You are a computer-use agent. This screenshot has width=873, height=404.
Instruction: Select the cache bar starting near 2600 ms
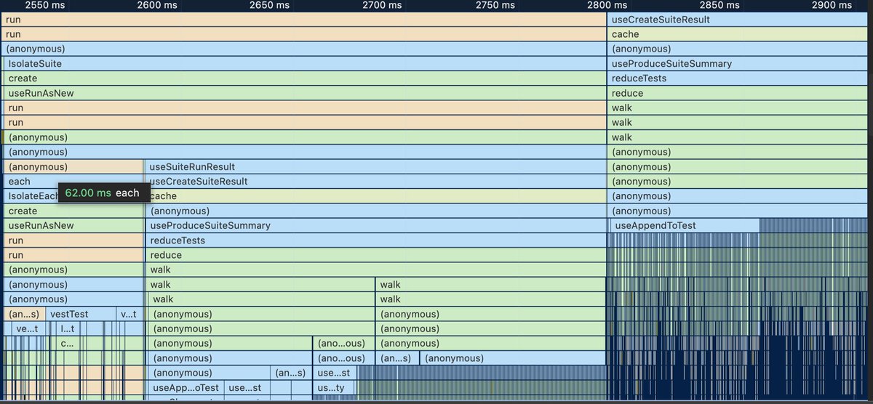pyautogui.click(x=378, y=196)
